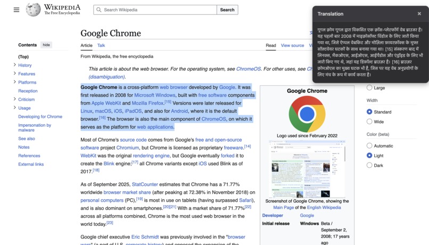Open the personal computers link
The width and height of the screenshot is (429, 245).
coord(102,200)
